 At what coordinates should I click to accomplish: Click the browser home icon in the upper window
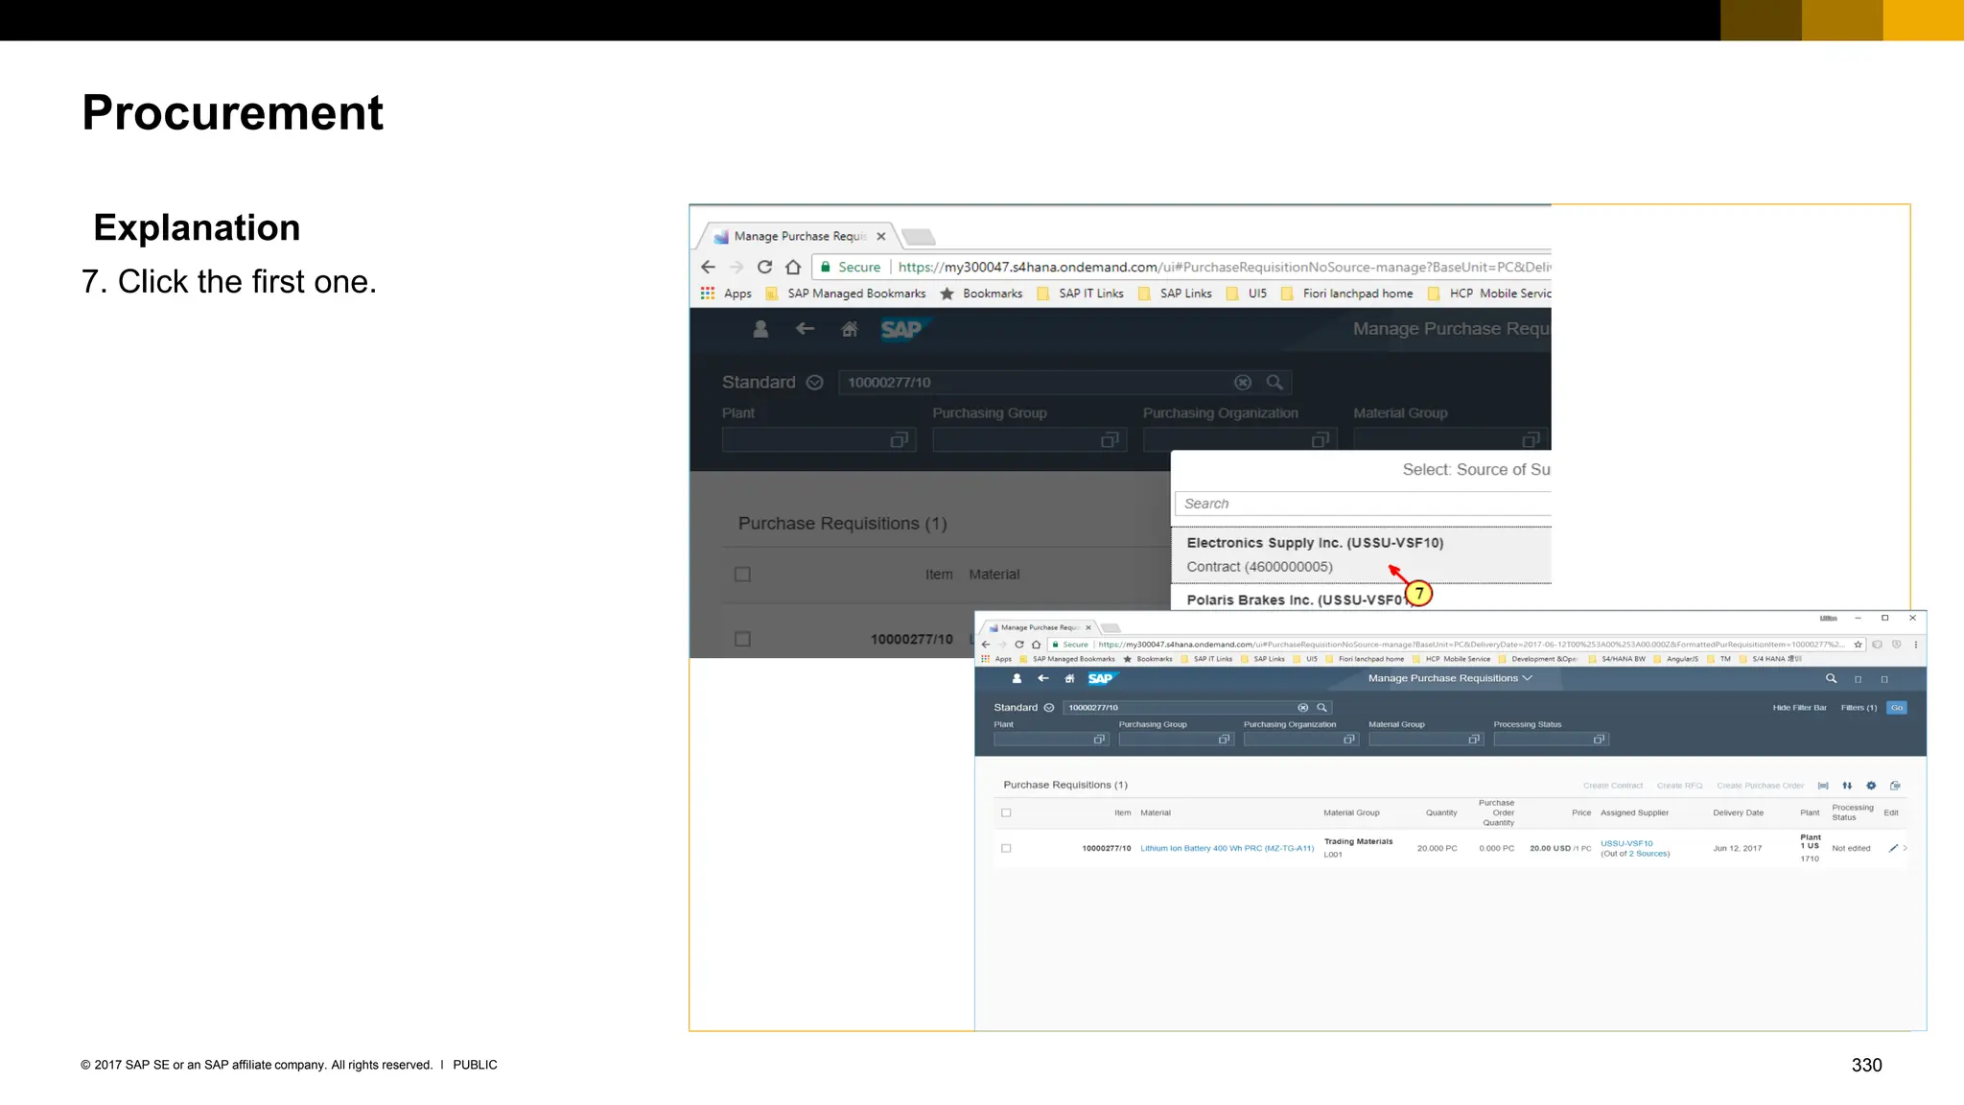click(x=793, y=267)
